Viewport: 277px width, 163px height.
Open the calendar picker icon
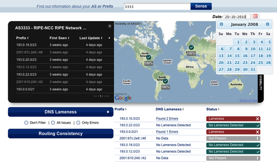(x=255, y=16)
